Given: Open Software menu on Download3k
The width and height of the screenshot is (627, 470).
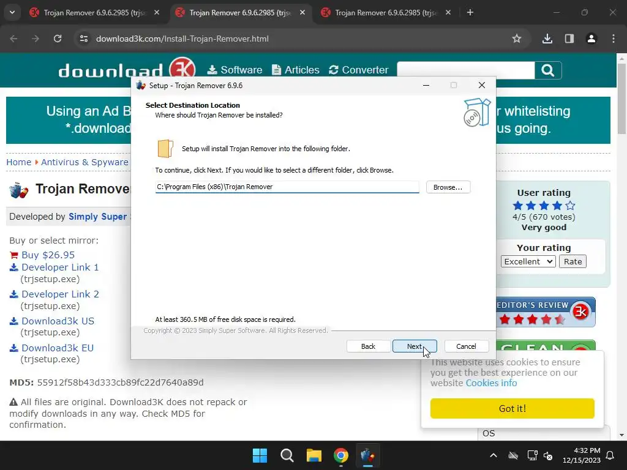Looking at the screenshot, I should click(x=235, y=70).
